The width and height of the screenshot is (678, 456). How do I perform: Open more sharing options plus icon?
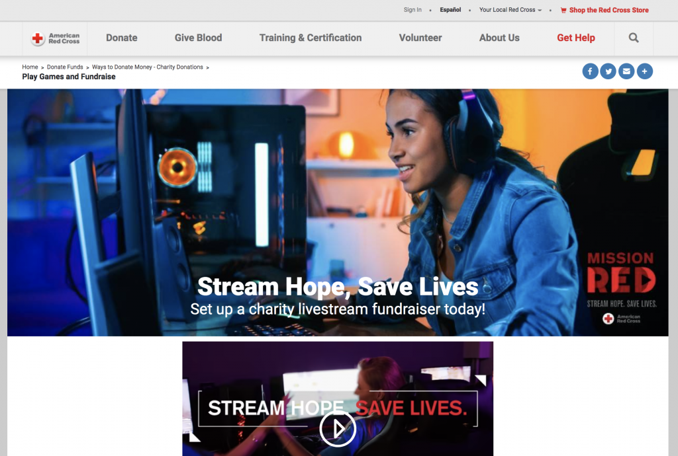[645, 71]
